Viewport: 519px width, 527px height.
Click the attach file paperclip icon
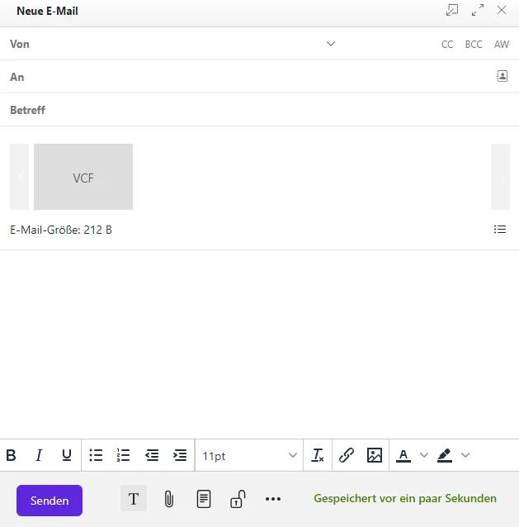[168, 499]
